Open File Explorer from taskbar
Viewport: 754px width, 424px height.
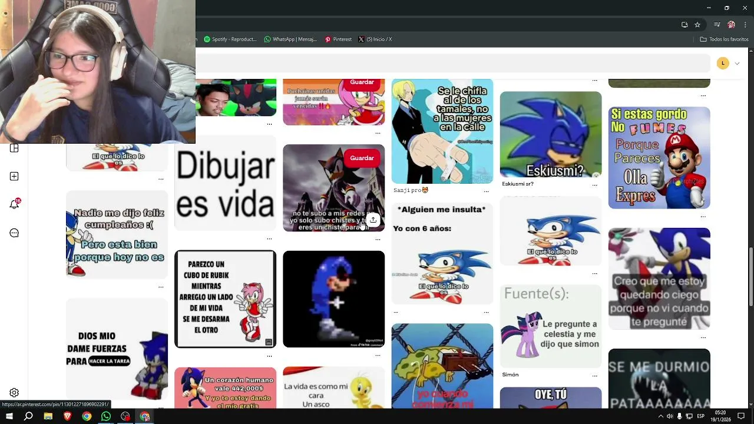tap(48, 416)
